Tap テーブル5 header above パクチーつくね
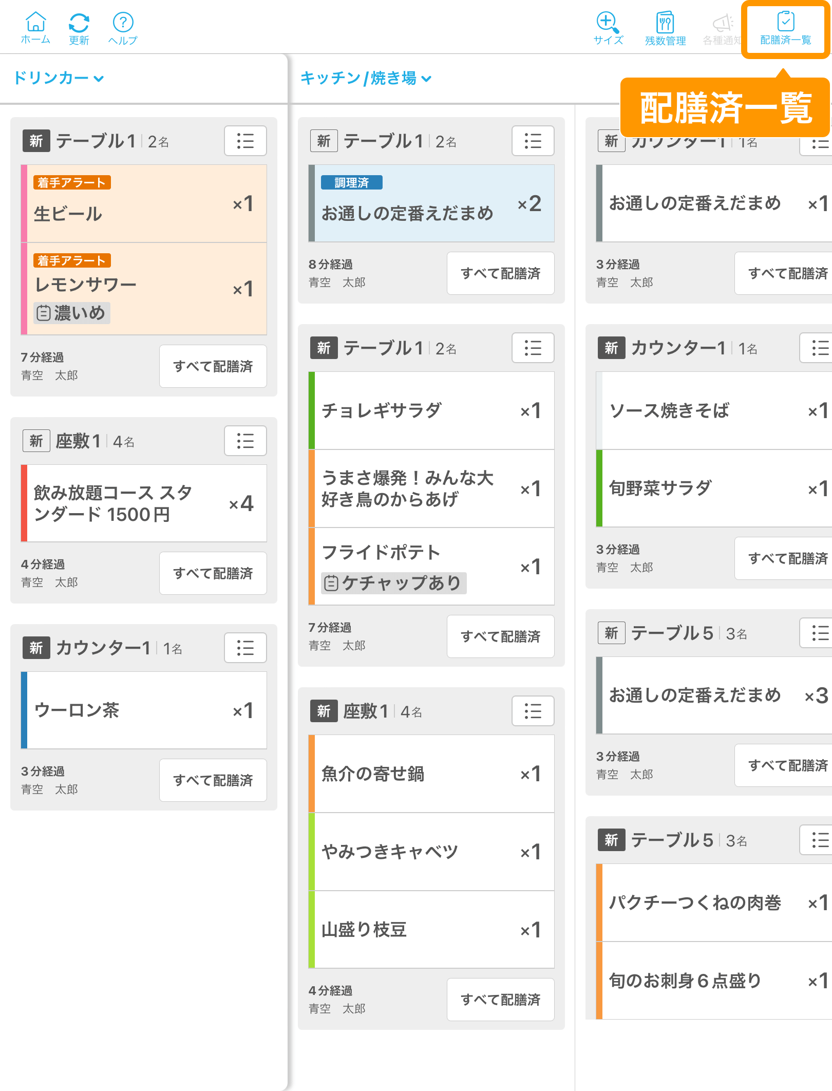 (672, 840)
